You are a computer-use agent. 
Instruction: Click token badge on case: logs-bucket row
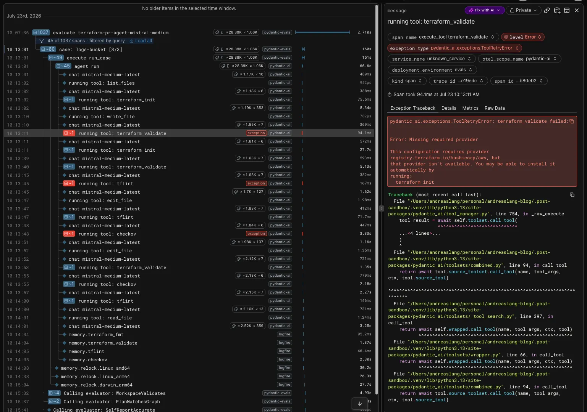coord(236,49)
